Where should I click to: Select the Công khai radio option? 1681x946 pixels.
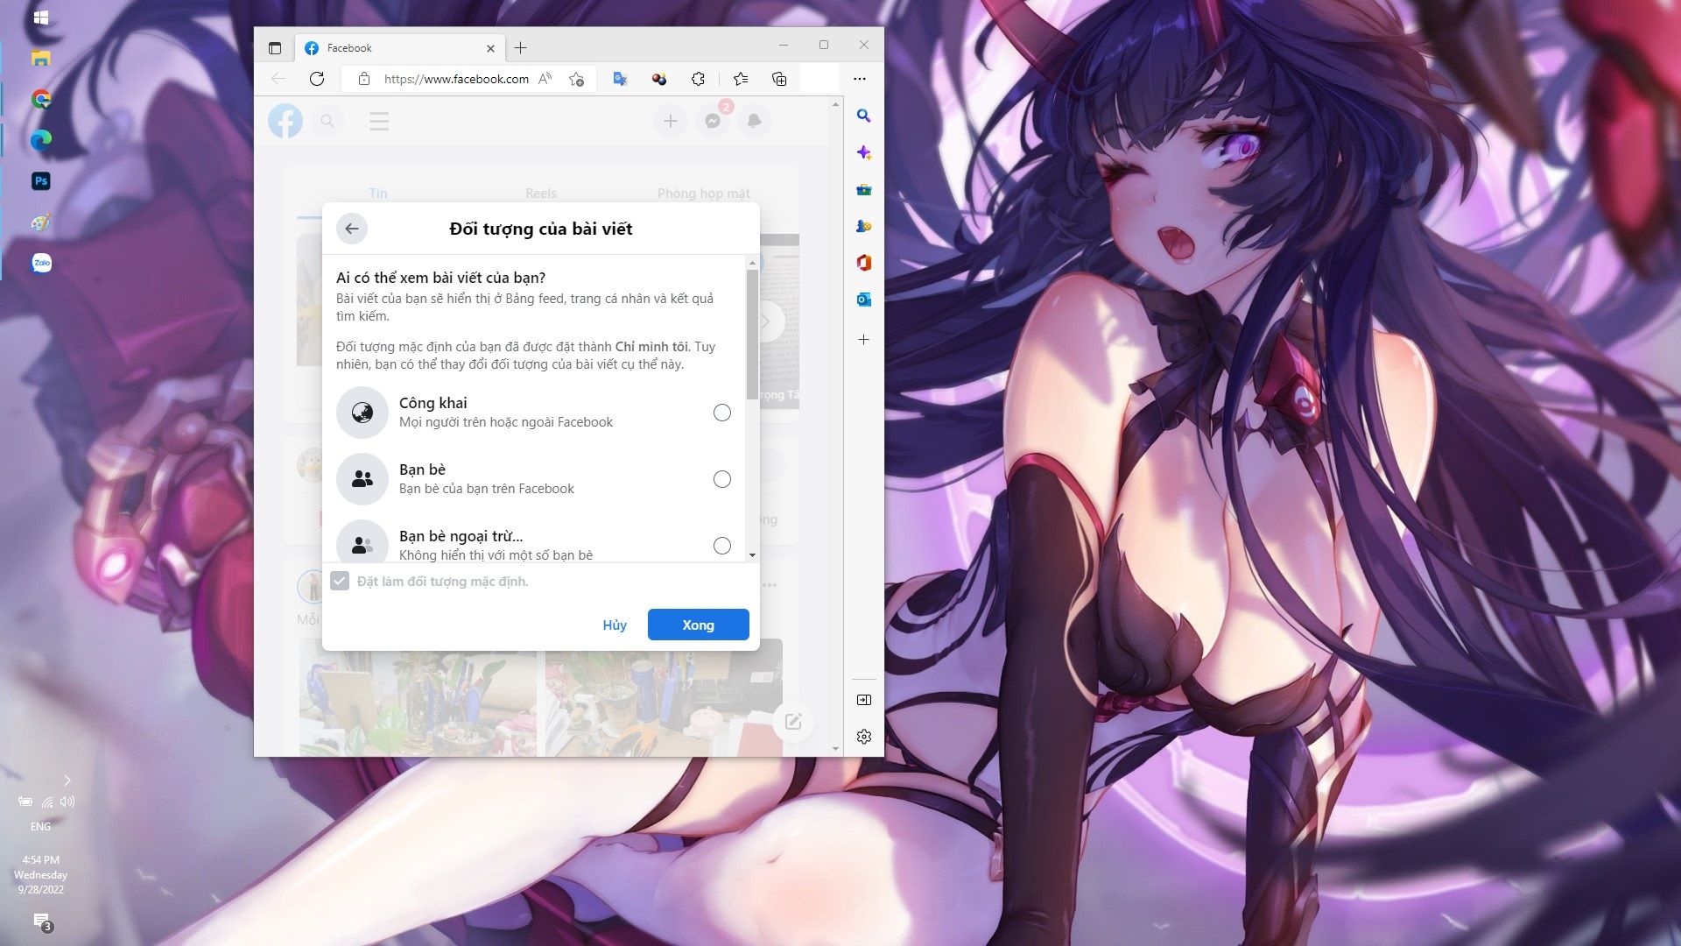tap(721, 413)
